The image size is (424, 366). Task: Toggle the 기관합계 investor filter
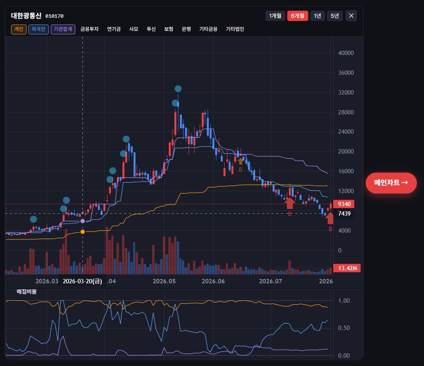(x=63, y=29)
